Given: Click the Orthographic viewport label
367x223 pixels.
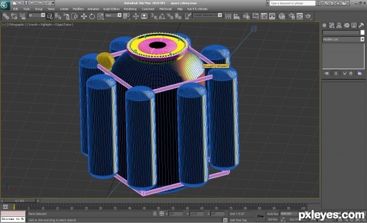Looking at the screenshot, I should [16, 25].
